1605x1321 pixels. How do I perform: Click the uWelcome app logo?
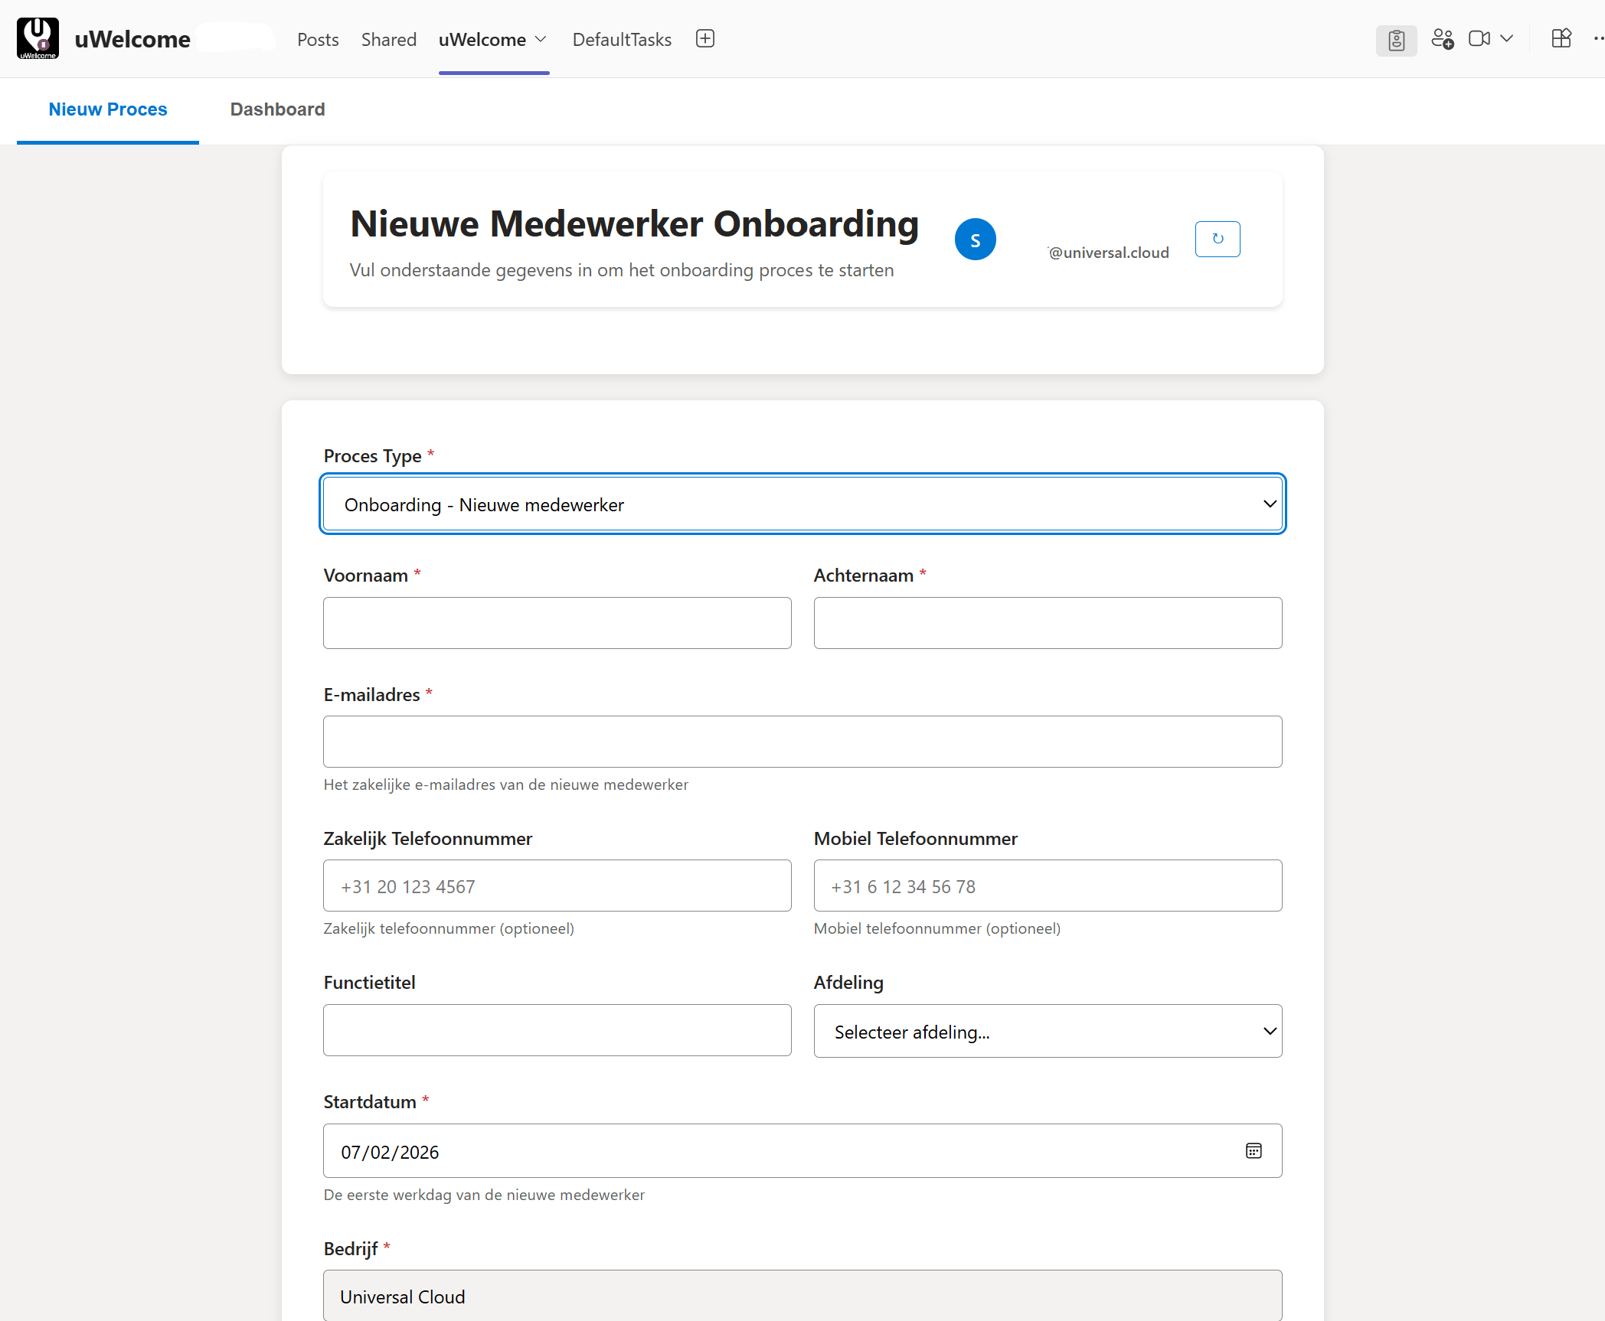[38, 38]
